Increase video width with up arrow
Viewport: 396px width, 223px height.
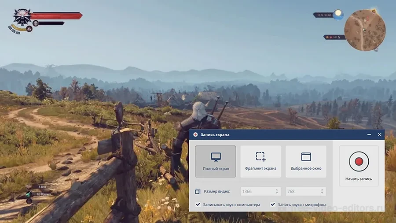coord(277,190)
